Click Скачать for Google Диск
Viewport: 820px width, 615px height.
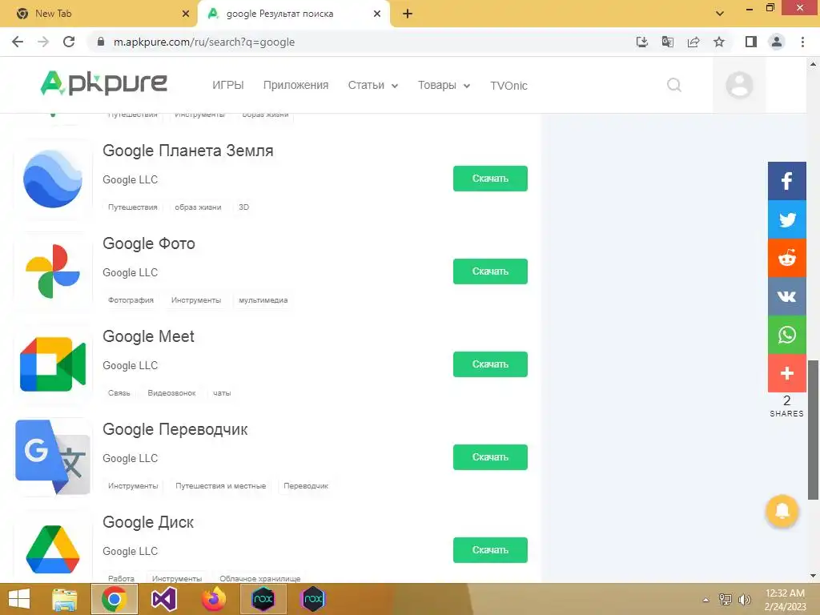point(490,550)
